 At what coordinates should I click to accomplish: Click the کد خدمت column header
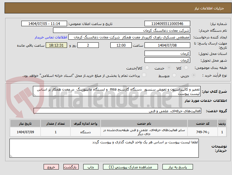[x=202, y=123]
